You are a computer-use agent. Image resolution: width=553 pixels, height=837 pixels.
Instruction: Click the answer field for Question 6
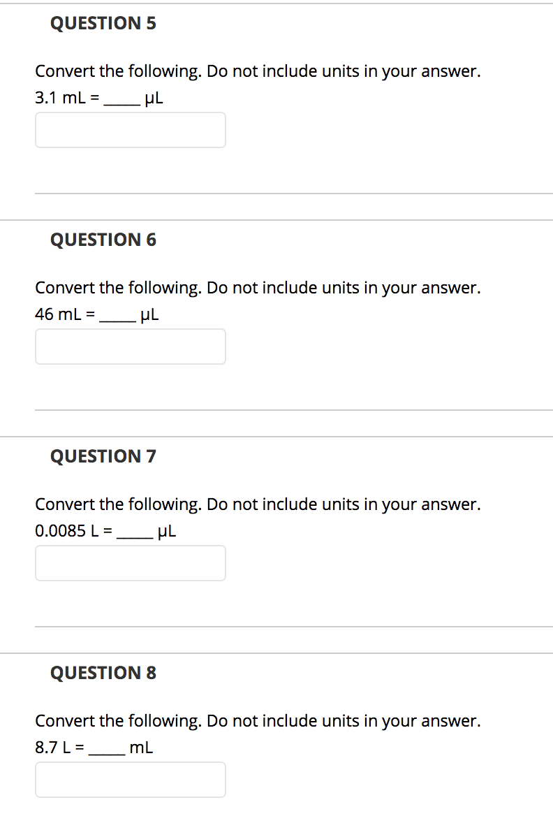[x=130, y=347]
